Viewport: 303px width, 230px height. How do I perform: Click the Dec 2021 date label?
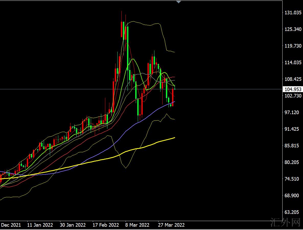coord(11,225)
